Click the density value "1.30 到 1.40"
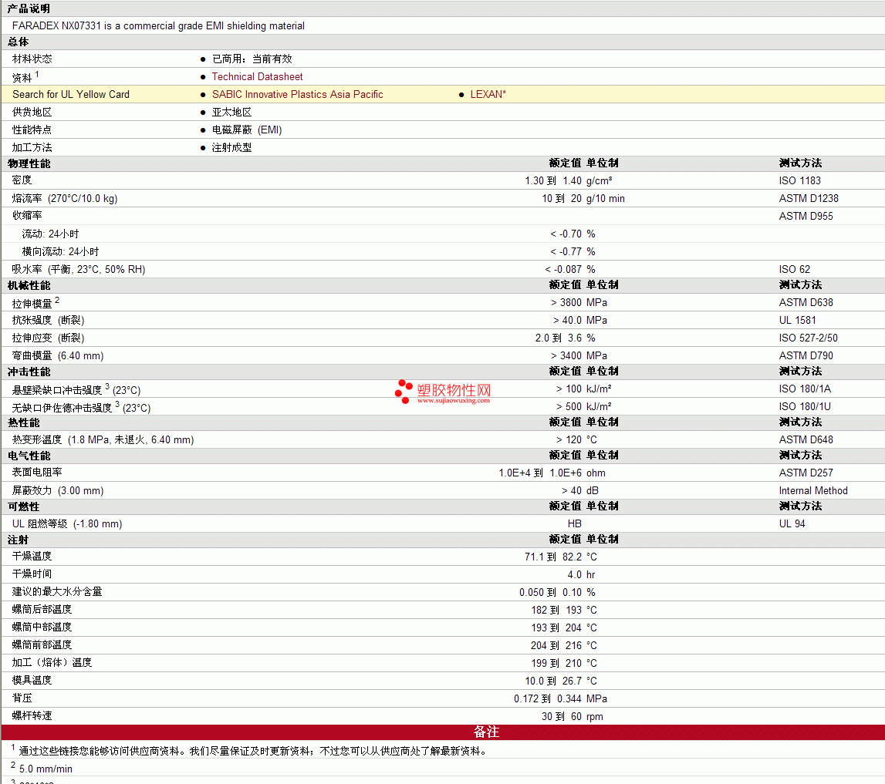The image size is (885, 784). [x=553, y=180]
